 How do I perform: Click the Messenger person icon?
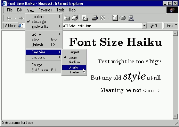point(131,18)
